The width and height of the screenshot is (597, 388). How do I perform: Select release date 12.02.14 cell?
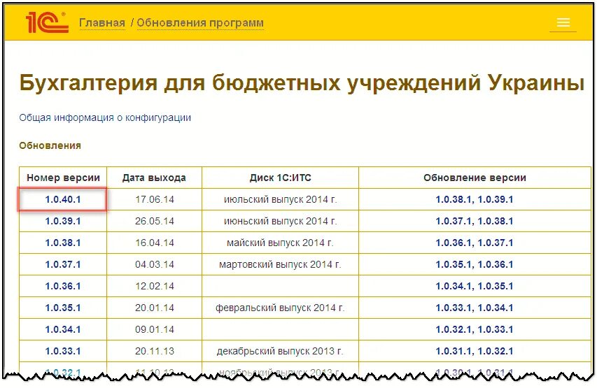154,286
